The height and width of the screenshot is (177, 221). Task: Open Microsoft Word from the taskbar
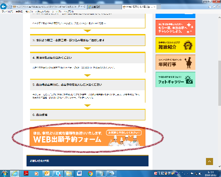coord(80,173)
